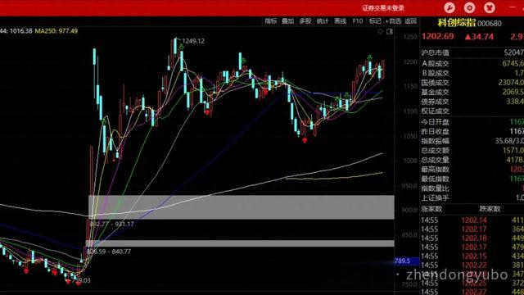Click the red down arrow marker near 1050
Screen dimensions: 524x295
(x=304, y=140)
